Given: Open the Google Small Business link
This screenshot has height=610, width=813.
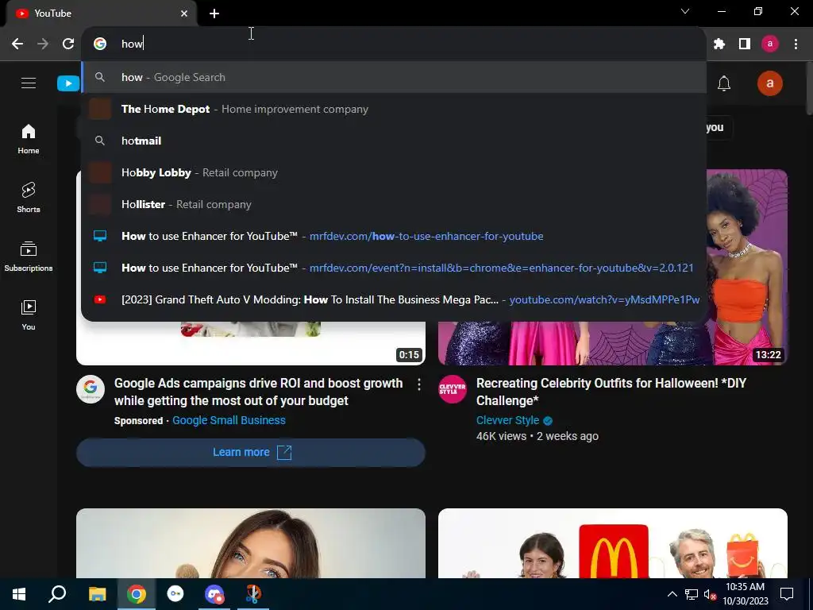Looking at the screenshot, I should click(x=229, y=420).
